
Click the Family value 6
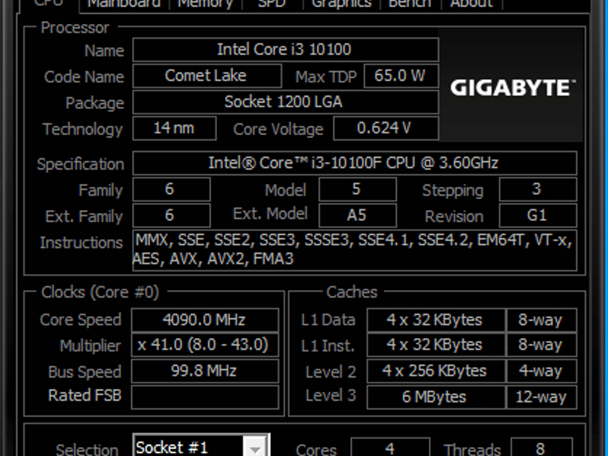tap(172, 189)
